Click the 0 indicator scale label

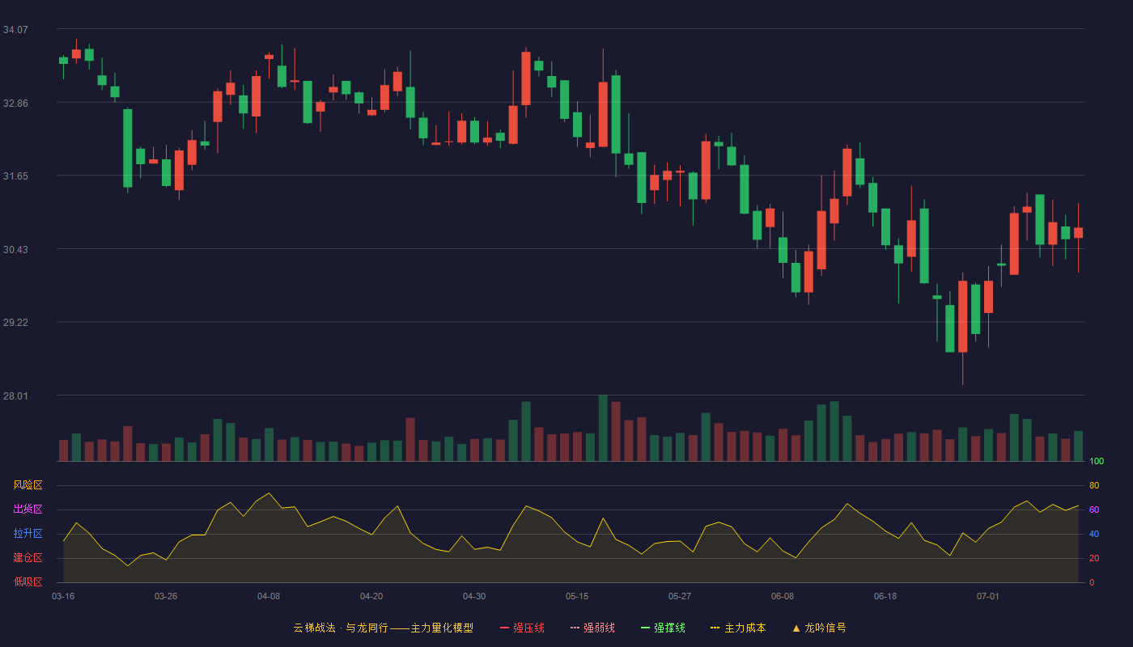click(x=1092, y=582)
